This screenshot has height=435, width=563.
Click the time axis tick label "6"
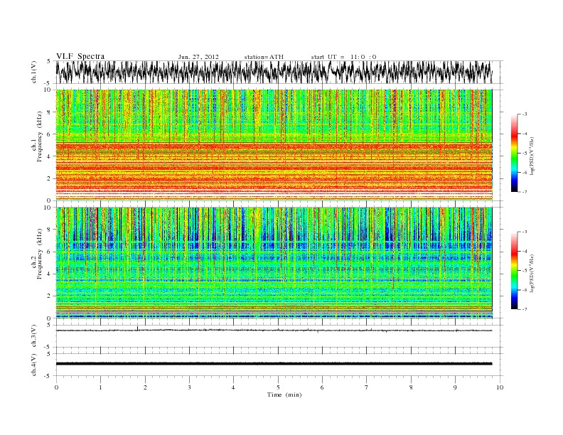click(x=322, y=387)
